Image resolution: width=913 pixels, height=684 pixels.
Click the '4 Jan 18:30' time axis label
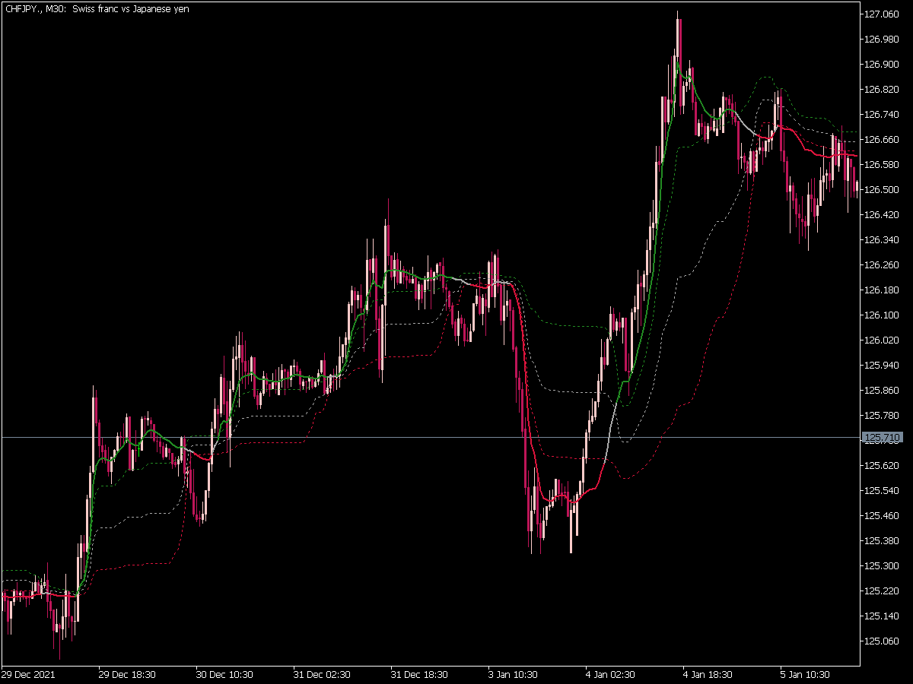click(x=709, y=674)
